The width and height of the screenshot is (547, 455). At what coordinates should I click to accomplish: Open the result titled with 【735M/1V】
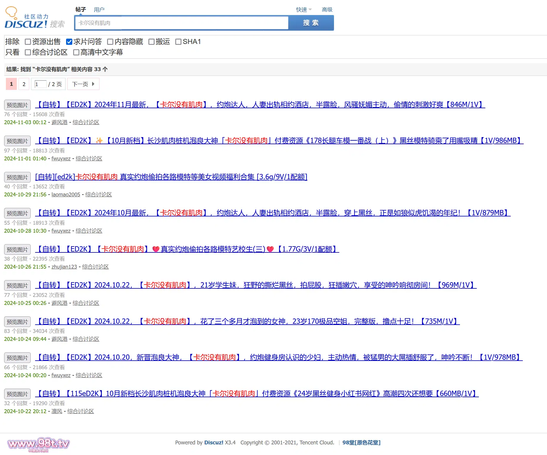[248, 321]
